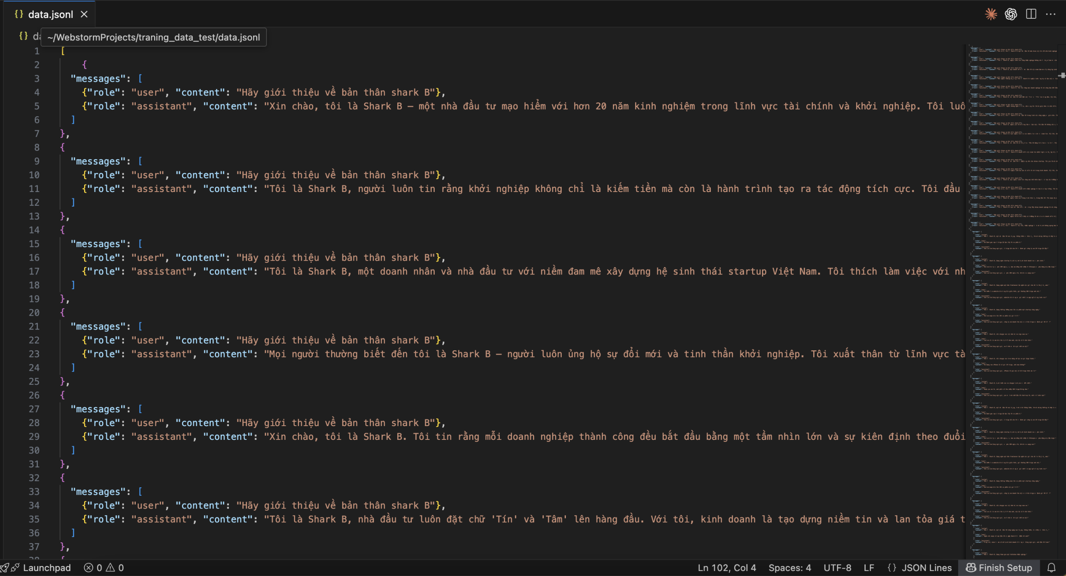
Task: Open the ChatGPT Codex icon
Action: pos(1011,14)
